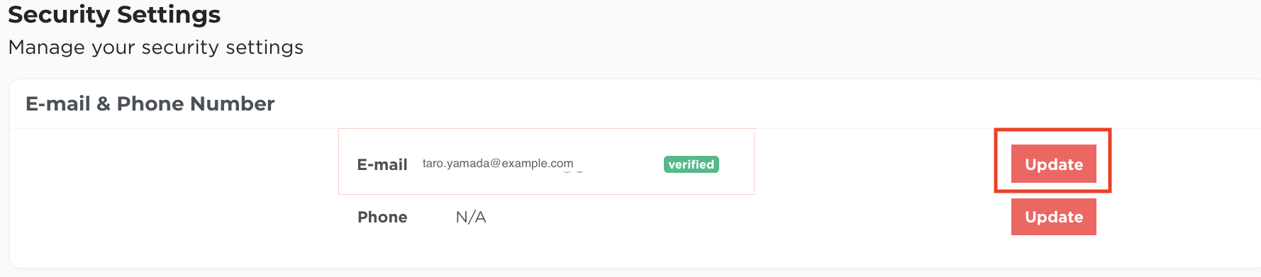Click the green verified badge
1261x277 pixels.
691,164
